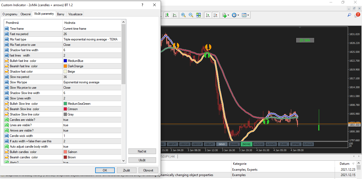The width and height of the screenshot is (362, 179).
Task: Tile chart windows using grid icon
Action: pyautogui.click(x=198, y=15)
